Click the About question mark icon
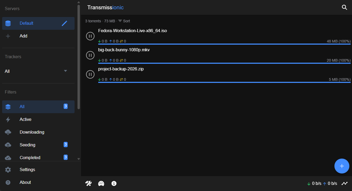Screen dimensions: 352x191 [x=8, y=182]
